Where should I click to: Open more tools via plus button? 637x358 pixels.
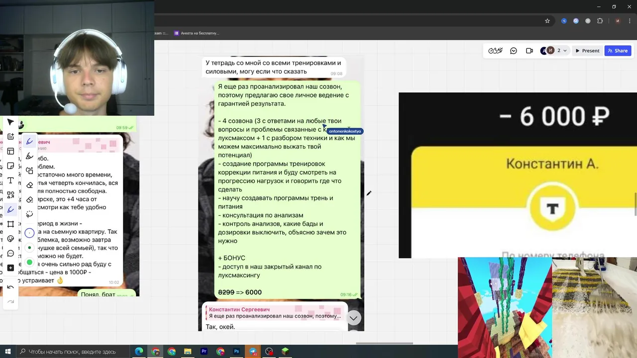pyautogui.click(x=10, y=268)
